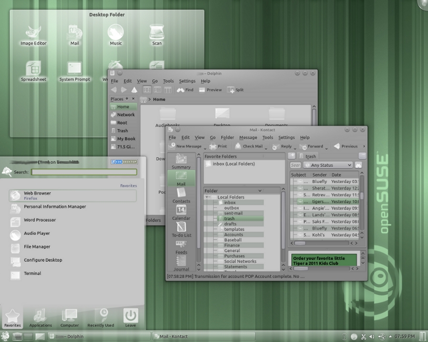Screen dimensions: 428x342
Task: Click Check Mail in Kontact toolbar
Action: [x=249, y=146]
